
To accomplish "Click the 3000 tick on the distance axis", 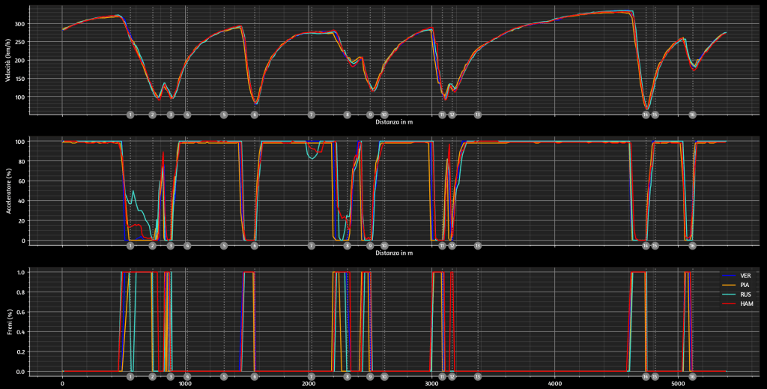I will [432, 385].
